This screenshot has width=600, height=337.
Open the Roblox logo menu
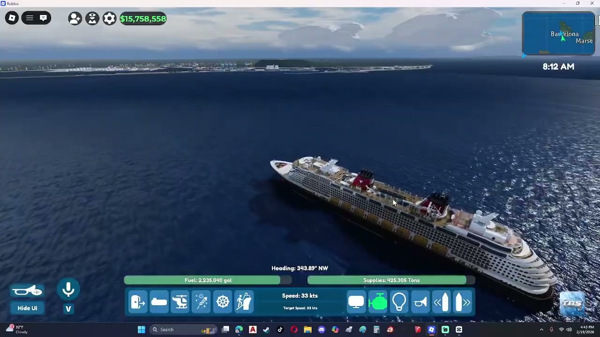(12, 18)
